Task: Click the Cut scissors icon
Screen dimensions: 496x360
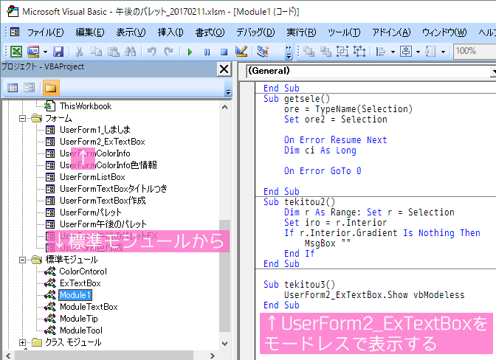Action: tap(79, 51)
